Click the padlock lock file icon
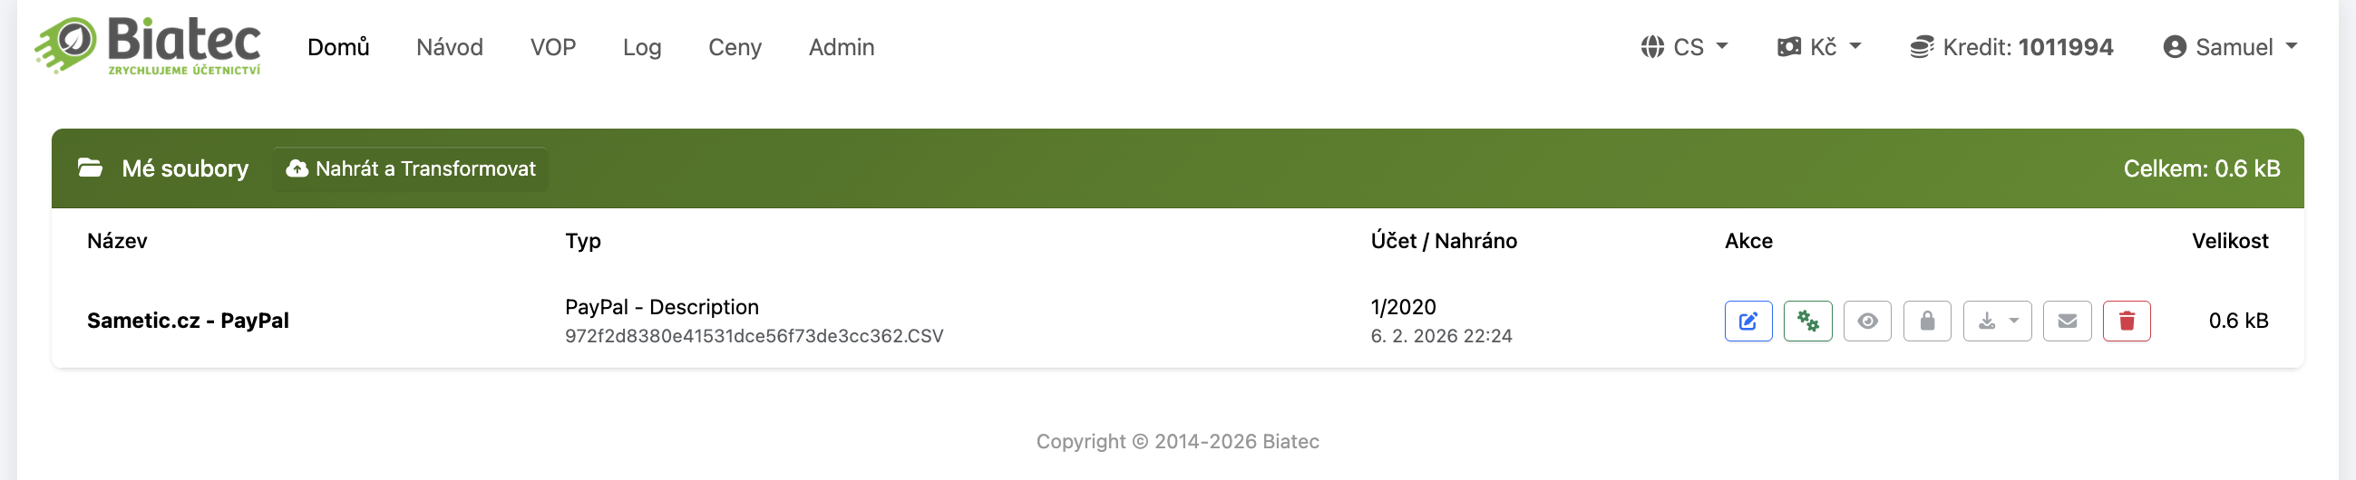This screenshot has width=2356, height=480. [1926, 322]
